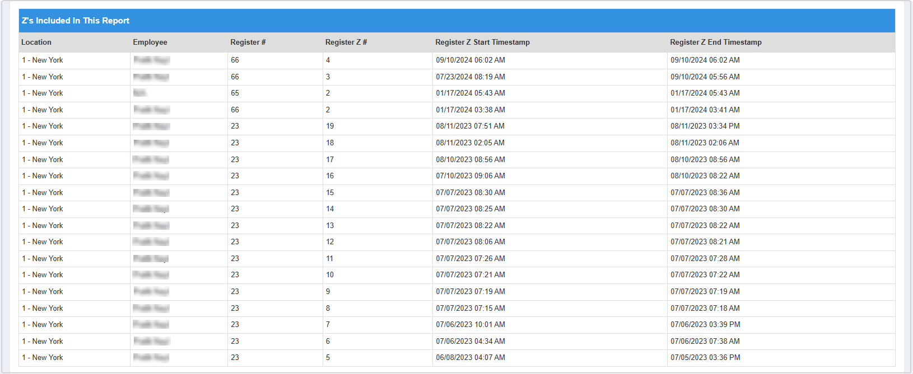The height and width of the screenshot is (374, 913).
Task: Select end timestamp 07/05/2023 03:36 PM
Action: click(705, 358)
